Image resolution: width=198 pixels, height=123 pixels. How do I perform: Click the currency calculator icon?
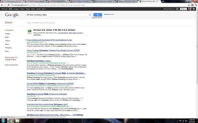tap(29, 32)
